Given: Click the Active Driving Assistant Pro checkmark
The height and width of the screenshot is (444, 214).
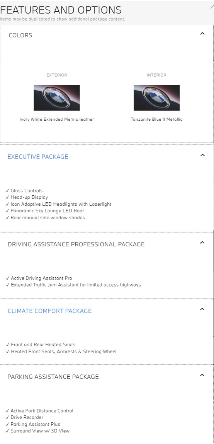Looking at the screenshot, I should click(x=8, y=278).
